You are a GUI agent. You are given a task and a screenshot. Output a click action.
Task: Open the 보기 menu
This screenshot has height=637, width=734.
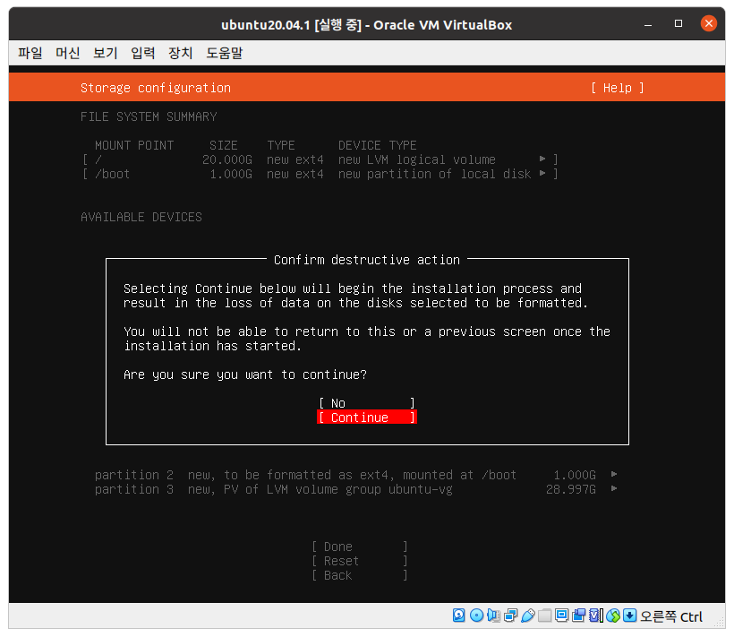(x=105, y=53)
